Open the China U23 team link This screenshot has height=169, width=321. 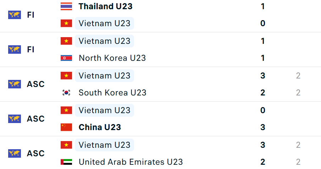100,127
